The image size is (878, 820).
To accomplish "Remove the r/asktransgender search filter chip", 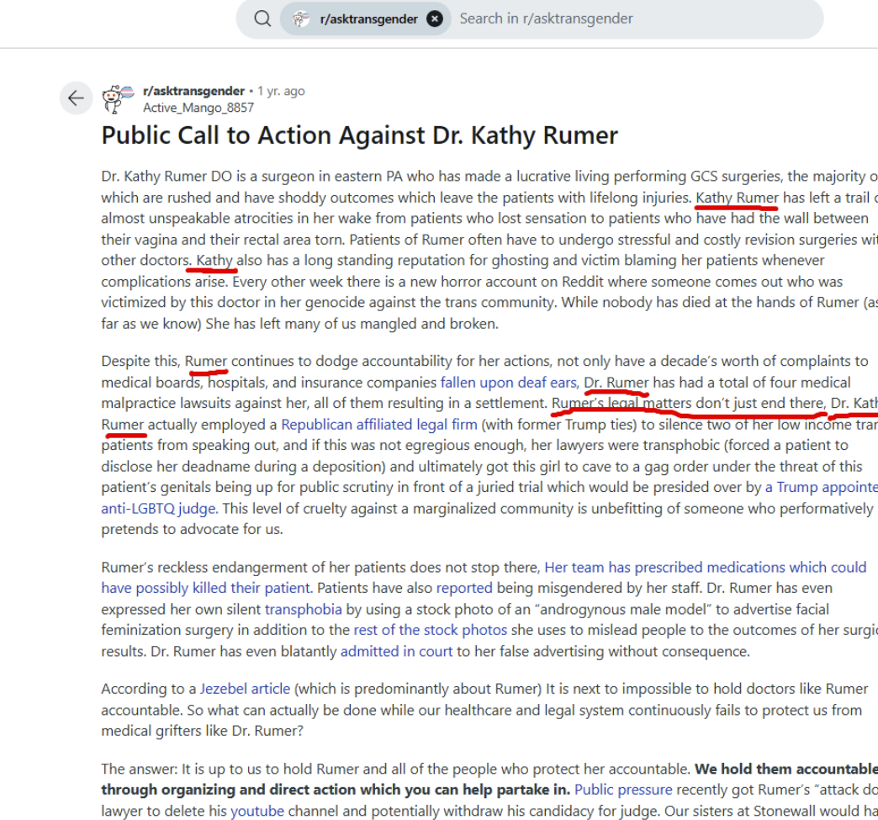I will pos(435,19).
